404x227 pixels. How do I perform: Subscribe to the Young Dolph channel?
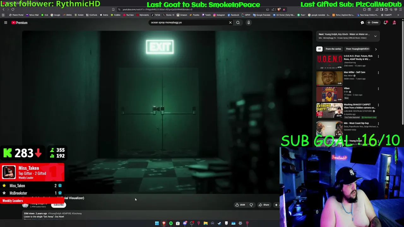click(58, 205)
